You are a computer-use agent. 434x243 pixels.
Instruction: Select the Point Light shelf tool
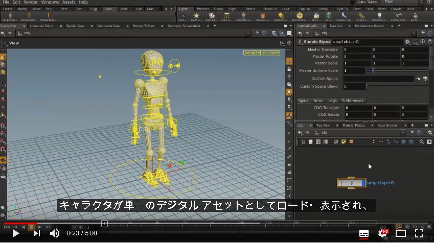(196, 16)
